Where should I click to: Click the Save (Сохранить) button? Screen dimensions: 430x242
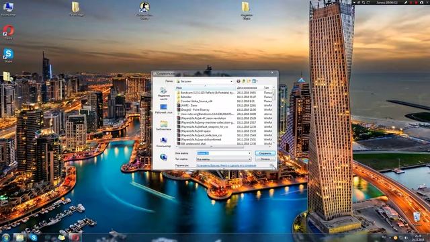tap(265, 153)
